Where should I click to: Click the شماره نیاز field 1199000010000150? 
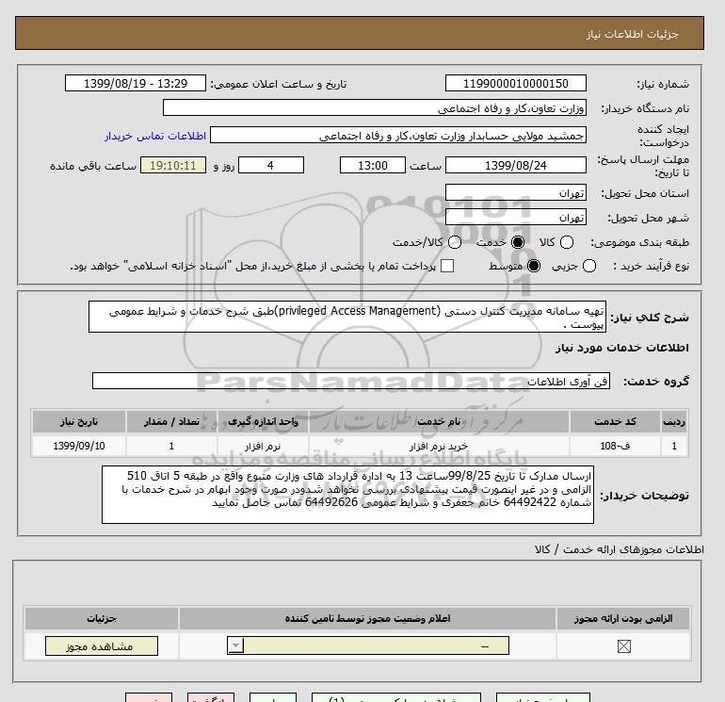(516, 84)
